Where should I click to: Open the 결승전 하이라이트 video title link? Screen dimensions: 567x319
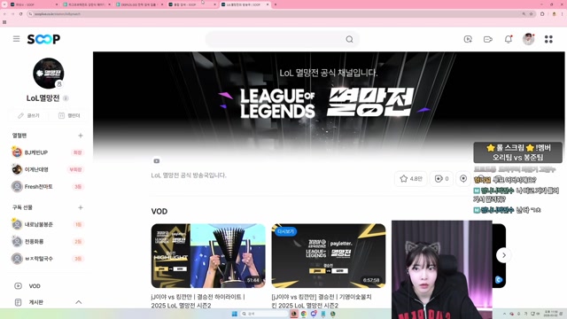pos(198,301)
